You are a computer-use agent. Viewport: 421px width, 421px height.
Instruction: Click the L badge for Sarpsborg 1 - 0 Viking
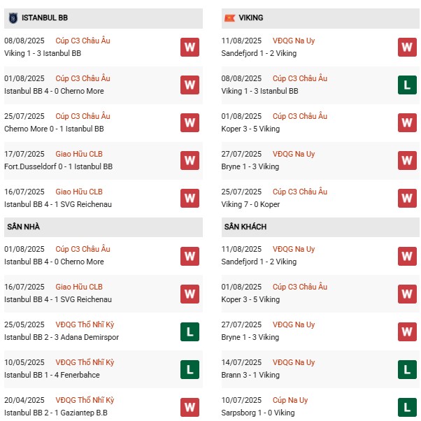pos(407,406)
